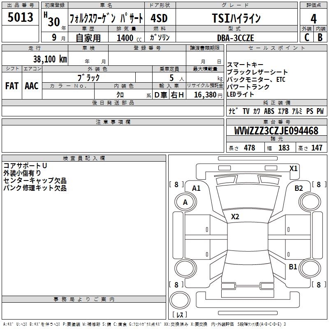Image resolution: width=329 pixels, height=329 pixels.
Task: Click the 右H steering indicator
Action: point(177,95)
